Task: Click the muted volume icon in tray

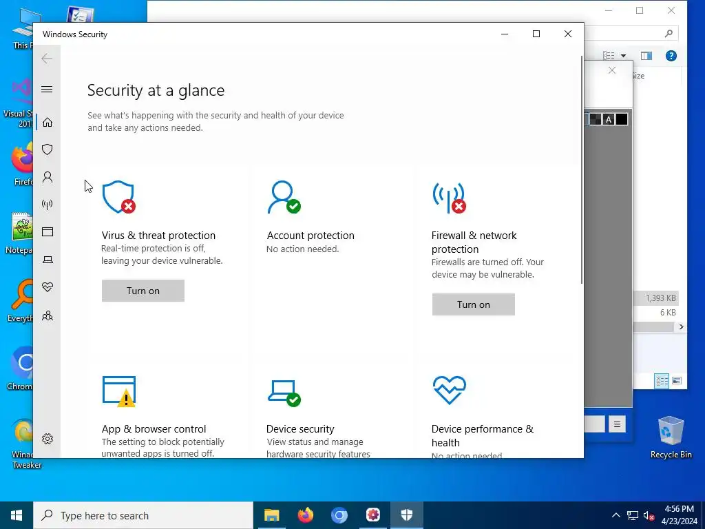Action: click(649, 515)
